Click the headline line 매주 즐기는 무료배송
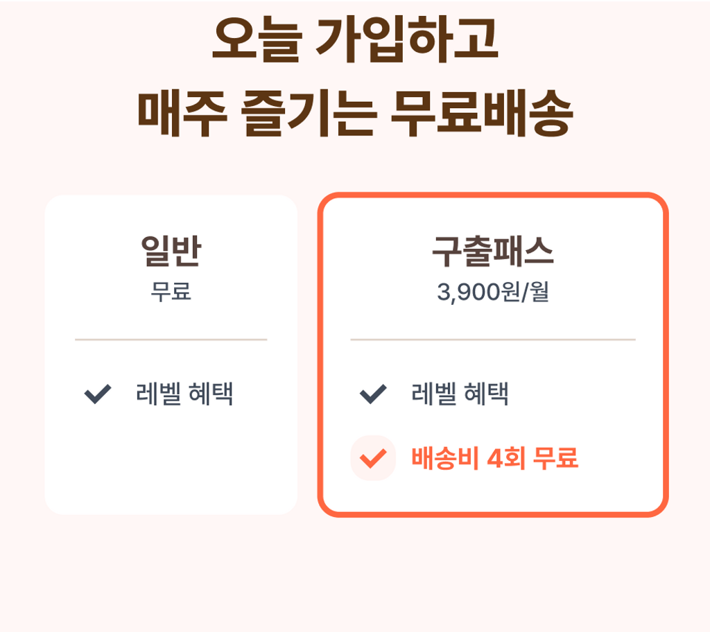Screen dimensions: 710x632 point(355,114)
